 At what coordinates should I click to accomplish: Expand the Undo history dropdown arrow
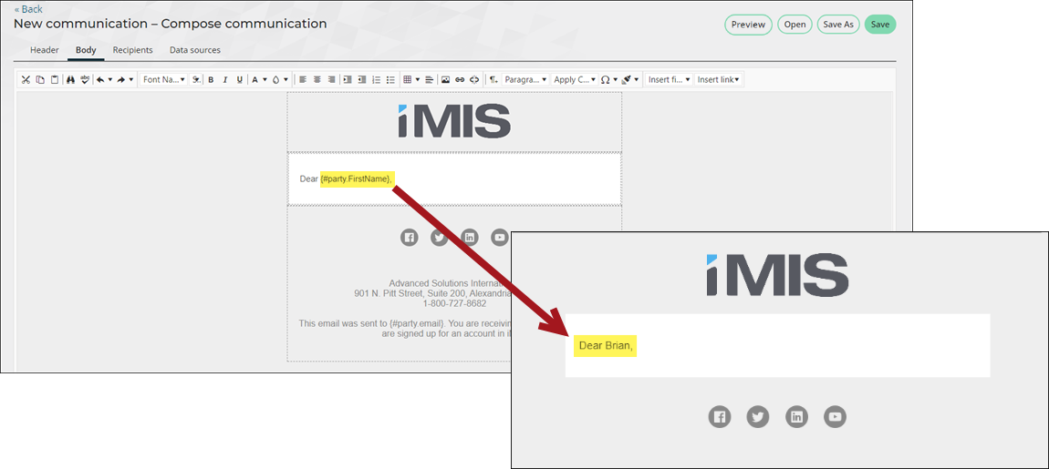tap(110, 79)
